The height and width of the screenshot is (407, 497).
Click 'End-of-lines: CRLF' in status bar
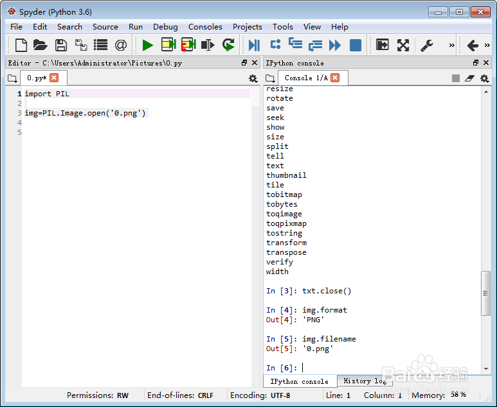pos(180,395)
